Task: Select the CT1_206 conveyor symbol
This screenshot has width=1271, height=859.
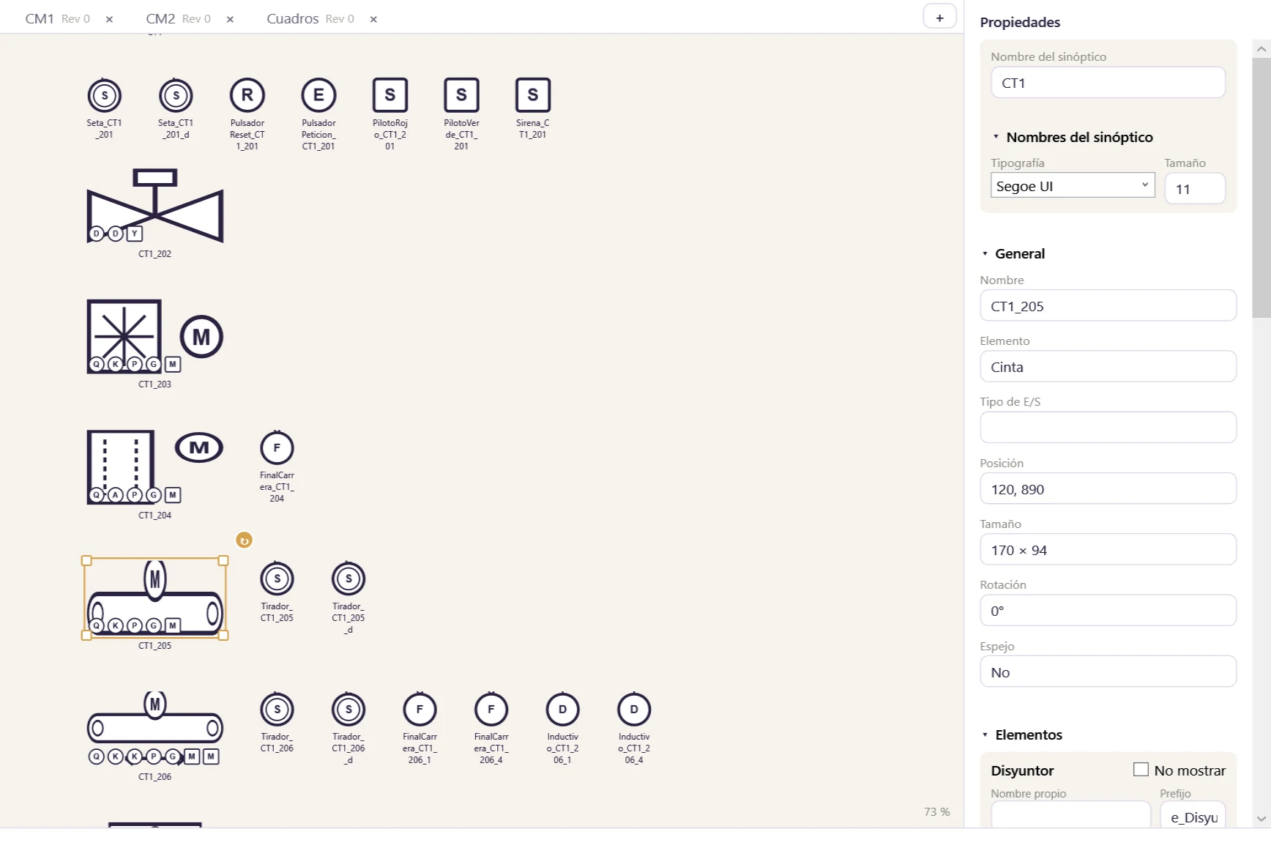Action: tap(155, 728)
